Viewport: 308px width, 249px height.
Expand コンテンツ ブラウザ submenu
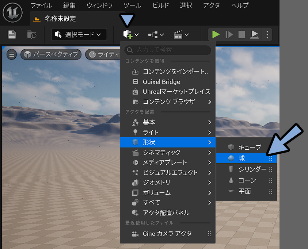coord(168,101)
